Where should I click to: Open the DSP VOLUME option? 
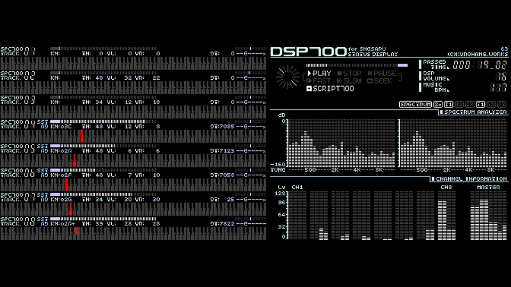point(435,76)
